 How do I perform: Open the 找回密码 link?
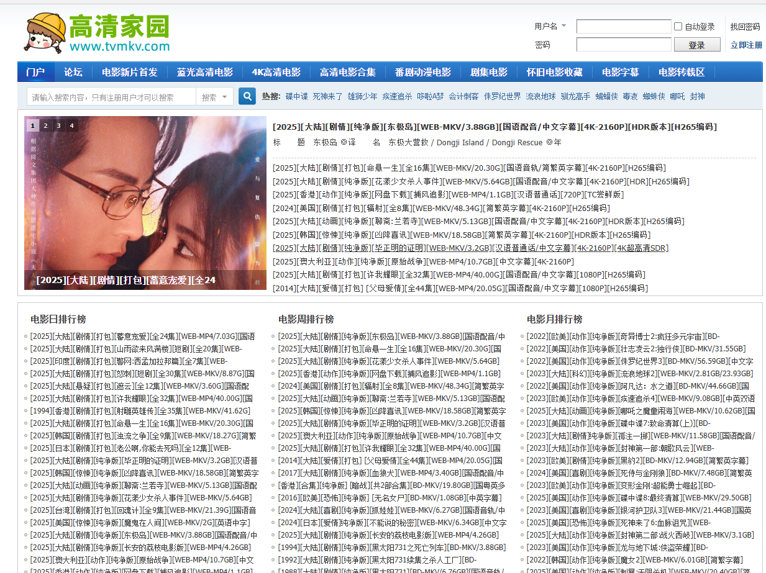point(745,27)
